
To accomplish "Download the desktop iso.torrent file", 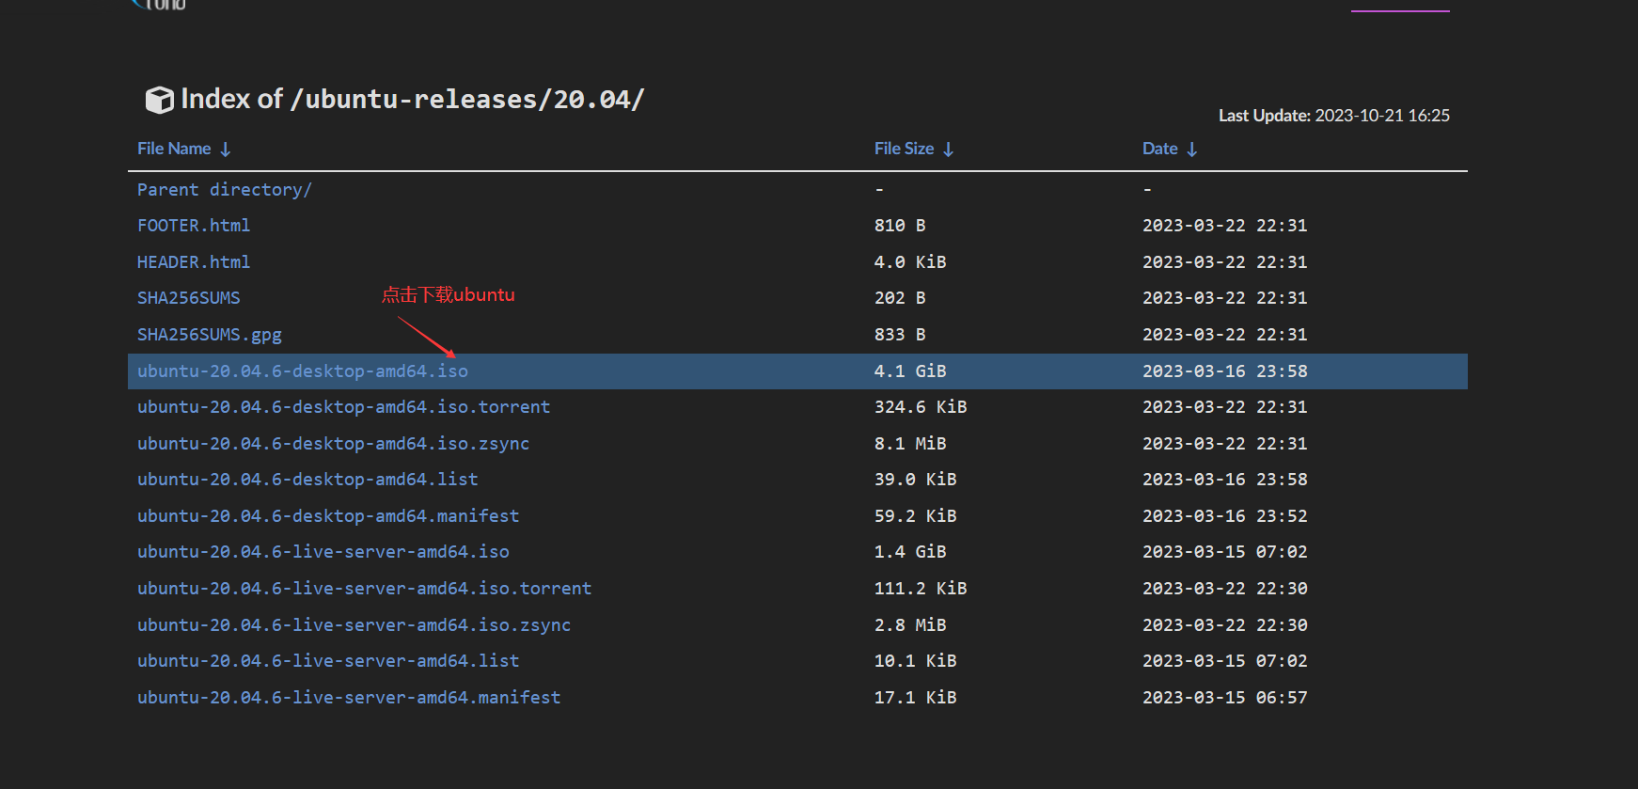I will coord(343,407).
